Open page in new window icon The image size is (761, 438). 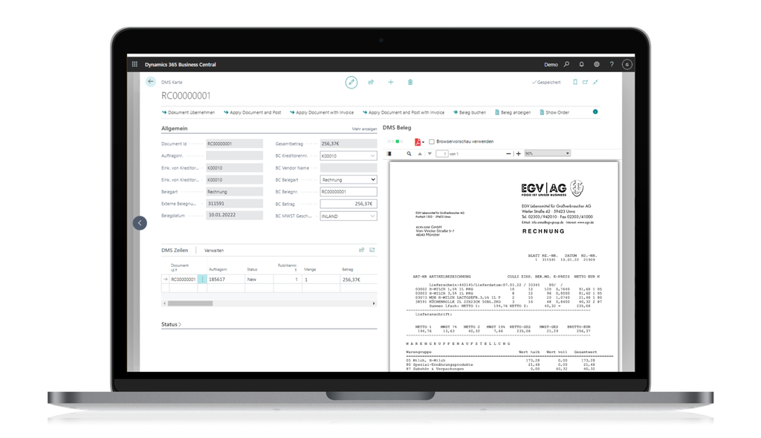586,82
